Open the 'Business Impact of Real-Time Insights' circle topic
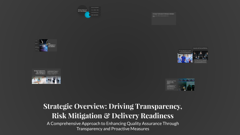 [x=82, y=10]
